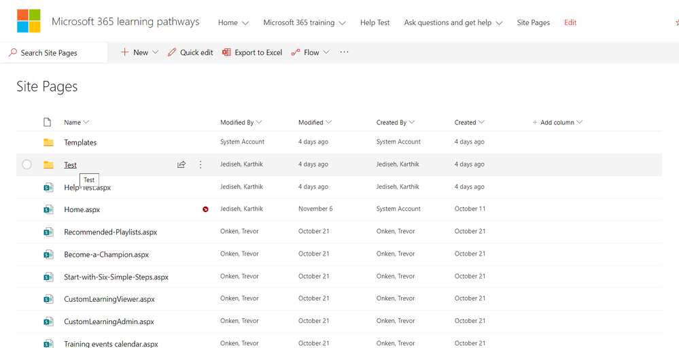The height and width of the screenshot is (348, 679).
Task: Click the search magnifier icon
Action: [x=13, y=53]
